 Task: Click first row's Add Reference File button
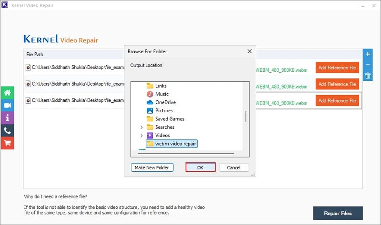click(x=337, y=68)
